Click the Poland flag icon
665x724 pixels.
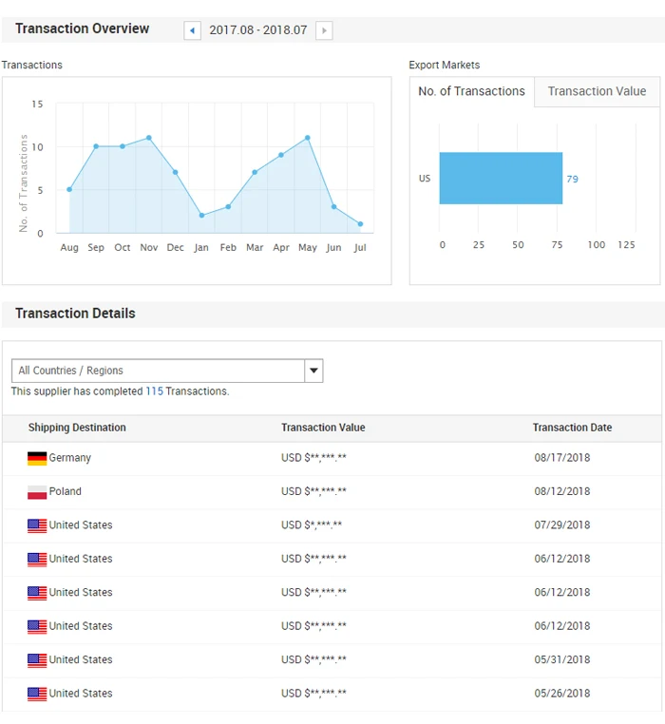point(37,492)
